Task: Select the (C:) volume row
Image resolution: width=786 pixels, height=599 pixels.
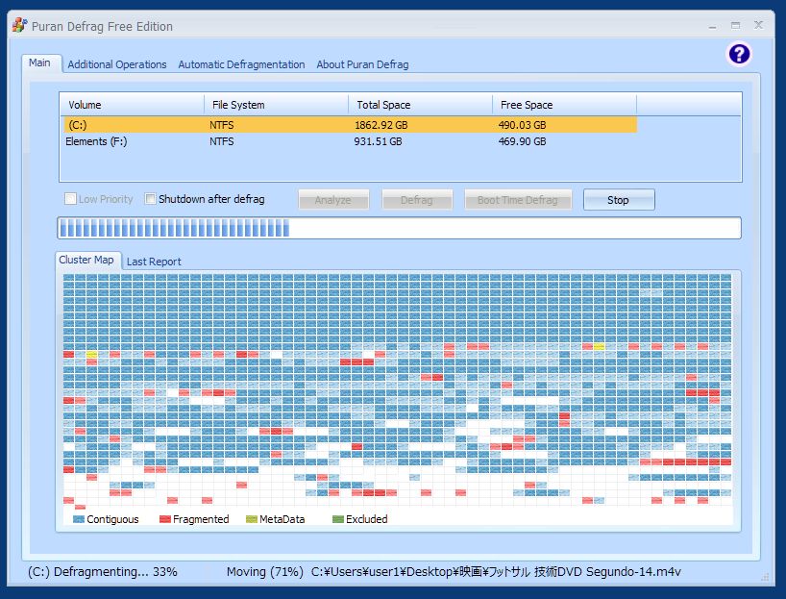Action: (350, 125)
